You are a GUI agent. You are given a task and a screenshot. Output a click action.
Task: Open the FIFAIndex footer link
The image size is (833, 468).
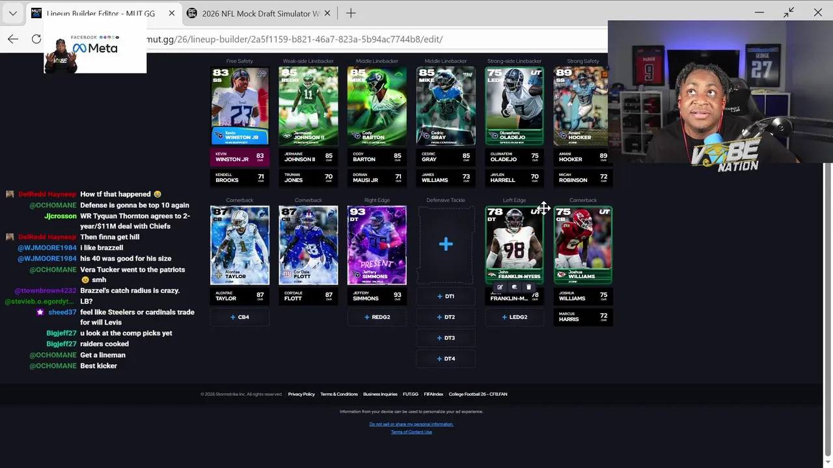[x=433, y=394]
